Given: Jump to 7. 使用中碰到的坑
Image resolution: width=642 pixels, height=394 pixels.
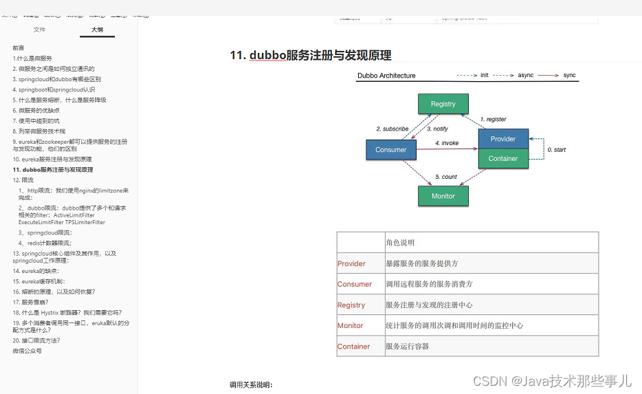Looking at the screenshot, I should [x=36, y=121].
